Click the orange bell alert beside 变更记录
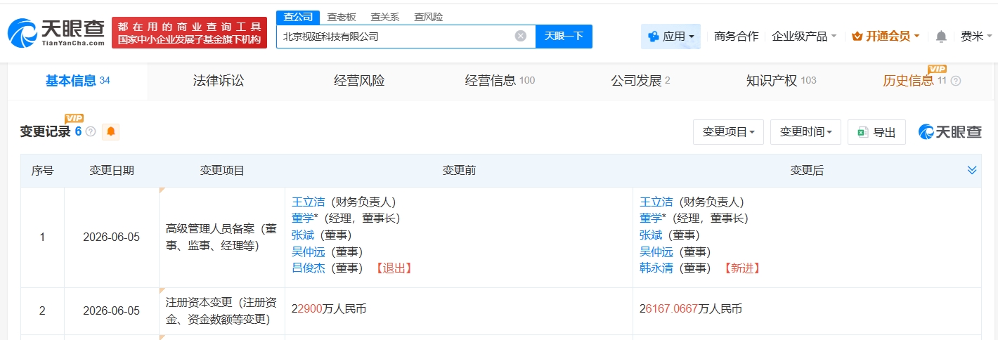Image resolution: width=998 pixels, height=340 pixels. (110, 131)
